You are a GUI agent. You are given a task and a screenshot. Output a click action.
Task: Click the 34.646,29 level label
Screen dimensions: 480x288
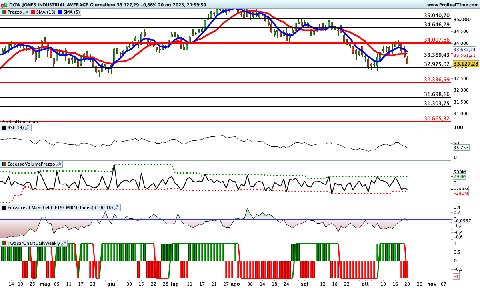click(437, 24)
